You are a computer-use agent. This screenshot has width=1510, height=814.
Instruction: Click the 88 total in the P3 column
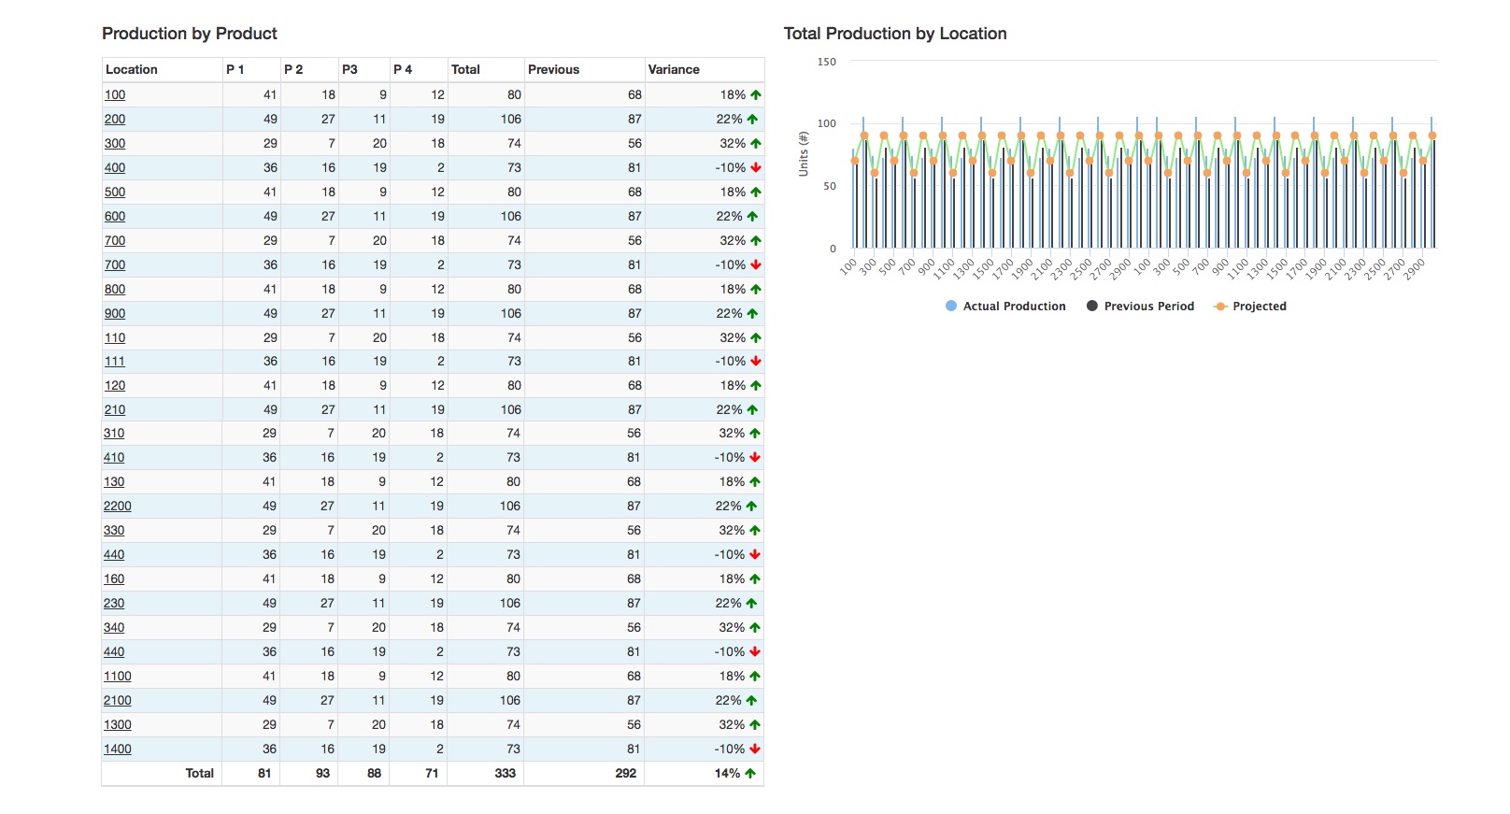(x=374, y=773)
